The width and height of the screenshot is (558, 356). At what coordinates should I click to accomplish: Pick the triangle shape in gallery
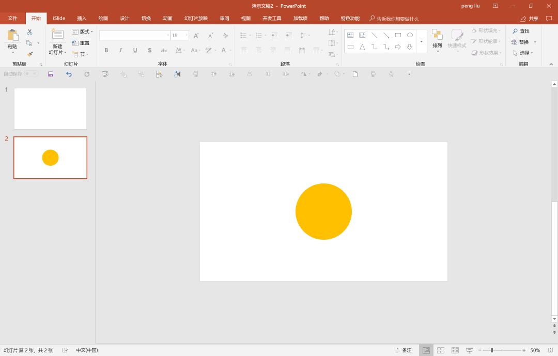click(x=362, y=47)
